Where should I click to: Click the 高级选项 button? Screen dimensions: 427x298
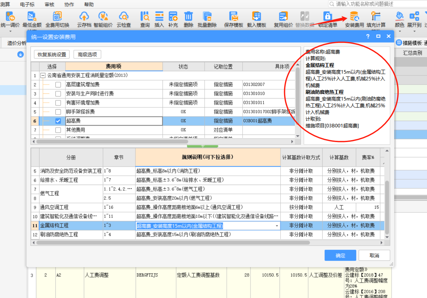(x=87, y=54)
